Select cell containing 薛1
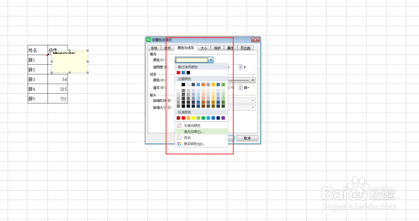 coord(38,60)
